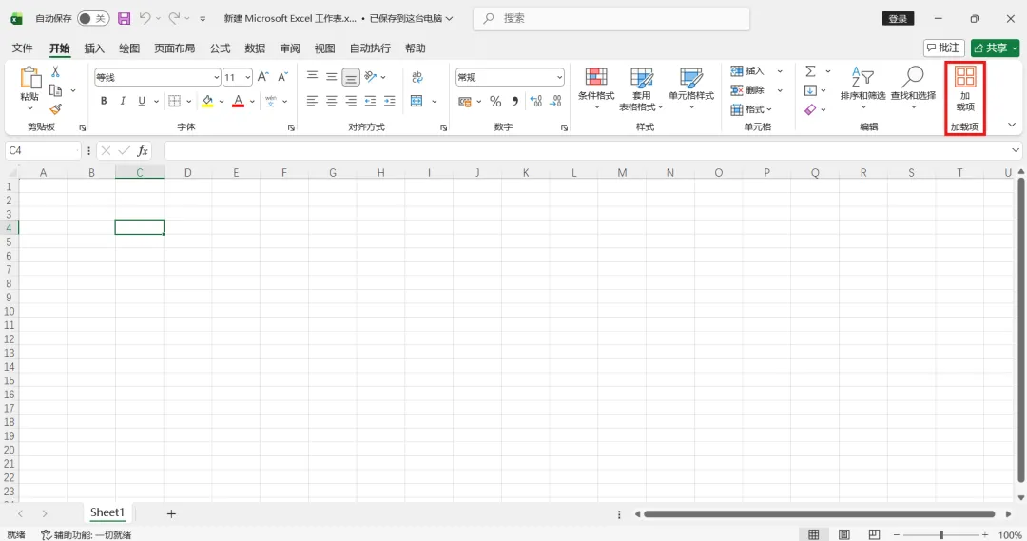Viewport: 1027px width, 541px height.
Task: Click the Redo arrow icon
Action: pos(174,18)
